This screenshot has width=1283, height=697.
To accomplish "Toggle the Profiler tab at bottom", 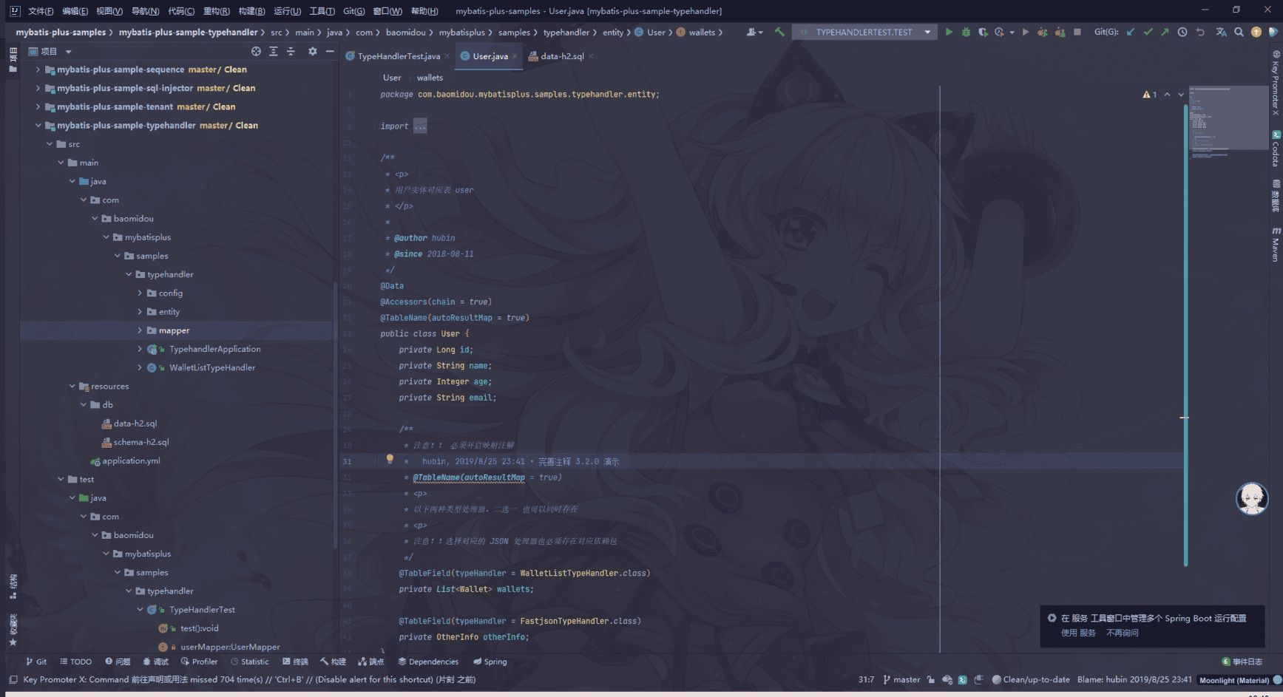I will (200, 662).
